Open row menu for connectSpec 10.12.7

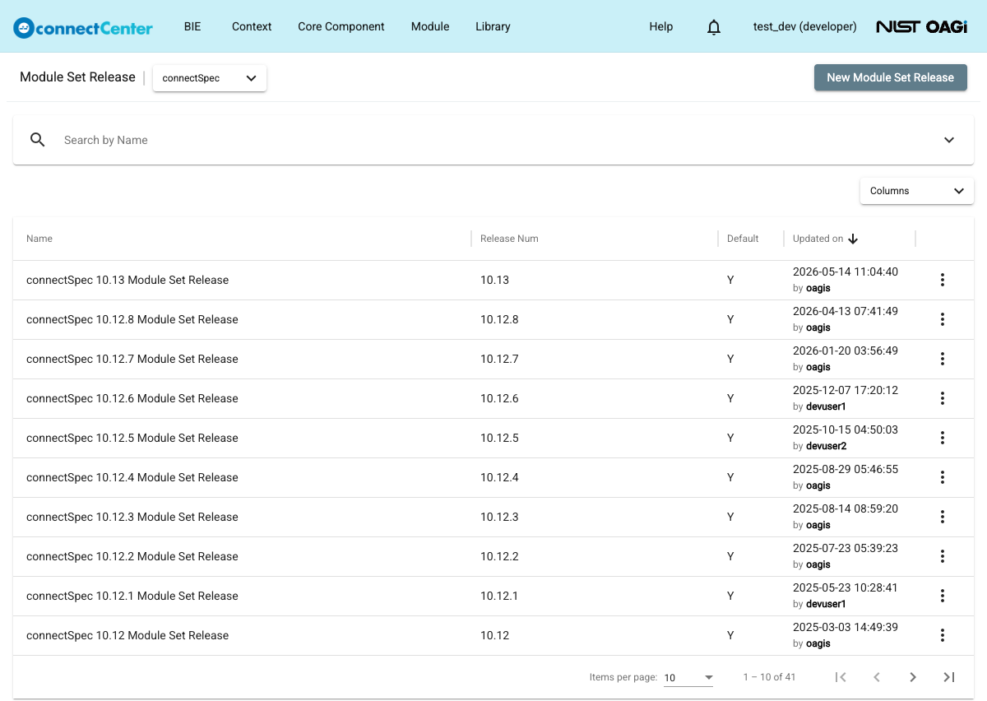tap(943, 359)
